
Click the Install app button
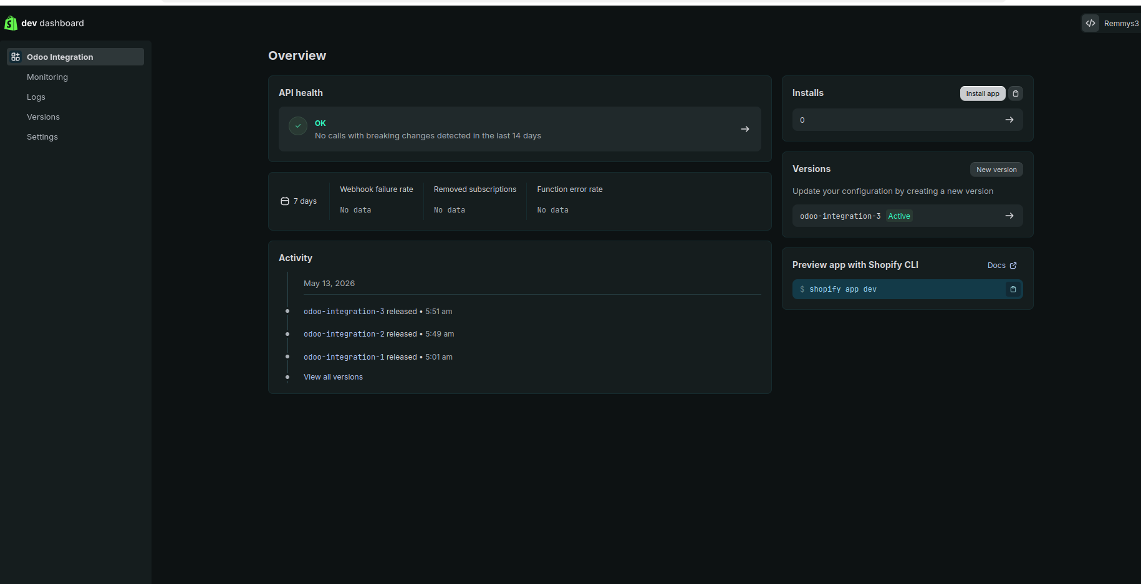(x=983, y=93)
